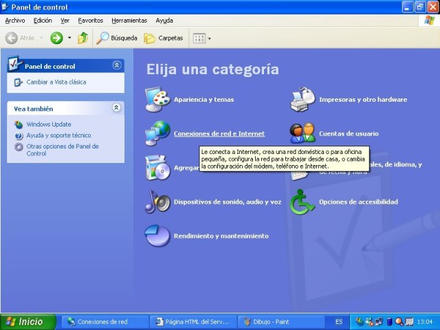Open the two-people Cuentas de usuario icon
Image resolution: width=440 pixels, height=330 pixels.
pos(302,133)
